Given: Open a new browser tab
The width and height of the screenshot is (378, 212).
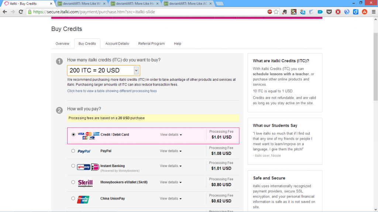Looking at the screenshot, I should point(219,4).
